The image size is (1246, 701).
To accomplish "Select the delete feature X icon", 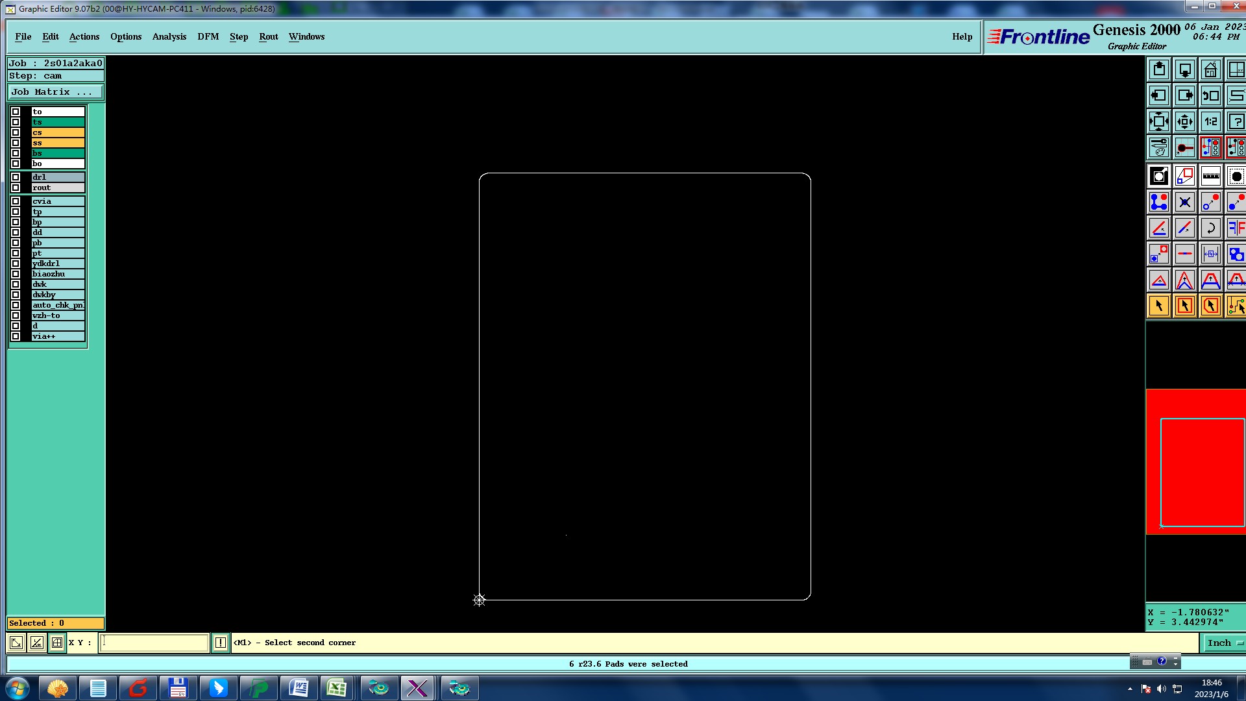I will point(1184,203).
